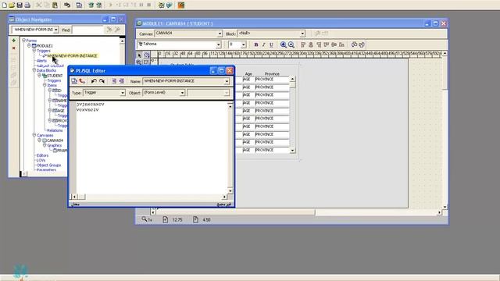Click the PL/SQL Editor vertical scrollbar down arrow

[230, 190]
